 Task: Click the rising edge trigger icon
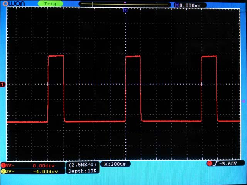[215, 164]
